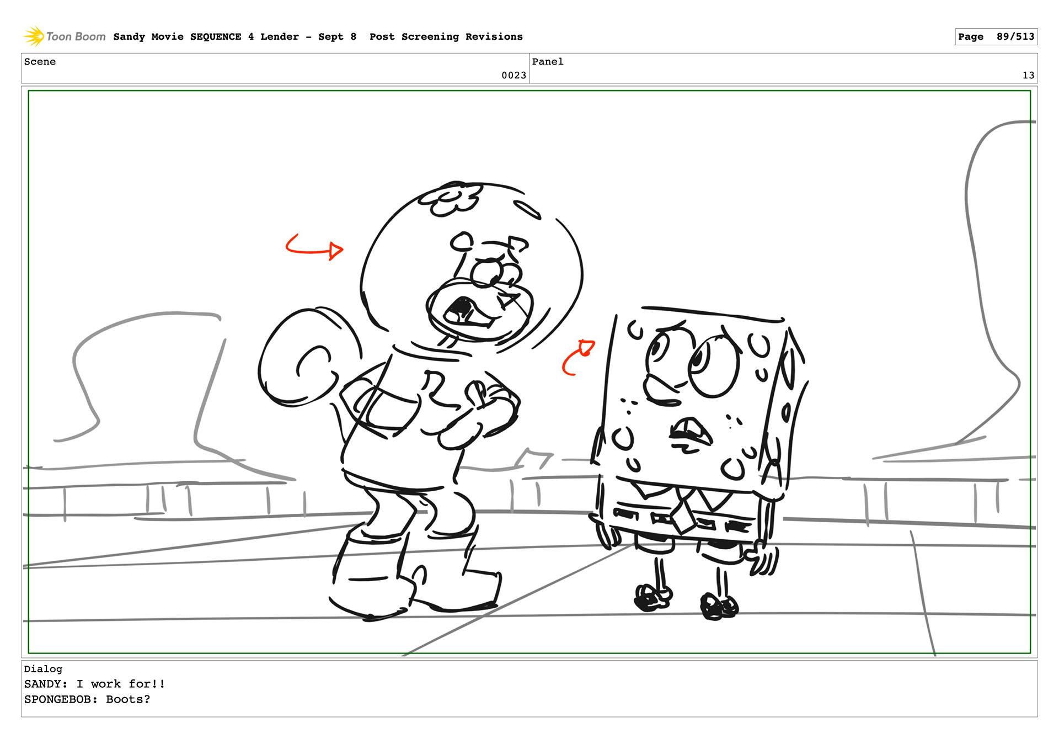The width and height of the screenshot is (1059, 749).
Task: Select the Toon Boom wordmark text
Action: 76,36
